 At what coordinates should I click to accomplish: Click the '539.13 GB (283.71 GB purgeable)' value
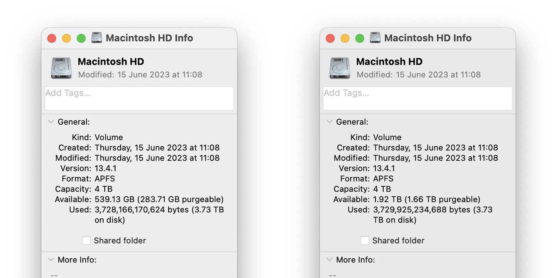159,199
